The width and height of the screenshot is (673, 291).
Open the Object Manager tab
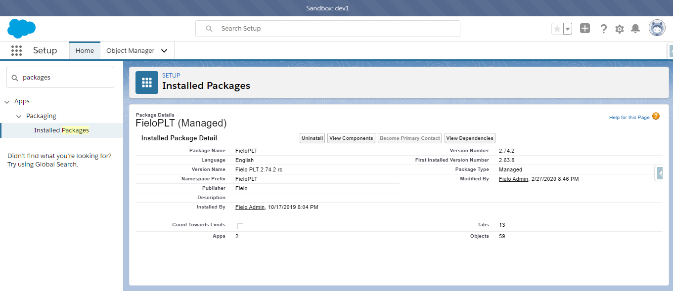pos(131,50)
